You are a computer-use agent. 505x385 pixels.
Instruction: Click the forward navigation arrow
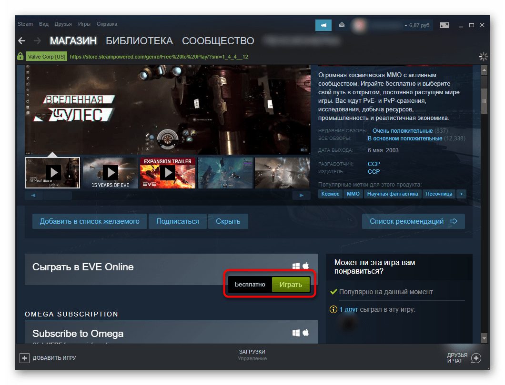tap(37, 41)
